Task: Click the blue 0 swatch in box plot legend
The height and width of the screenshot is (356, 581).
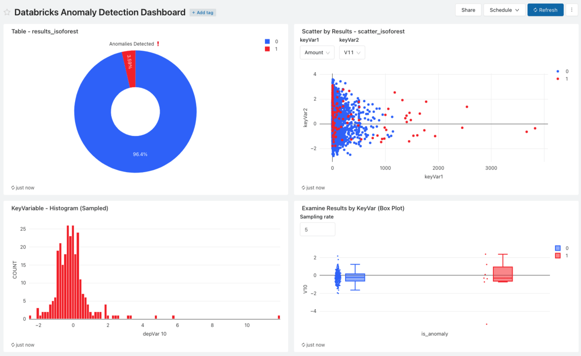Action: point(558,248)
